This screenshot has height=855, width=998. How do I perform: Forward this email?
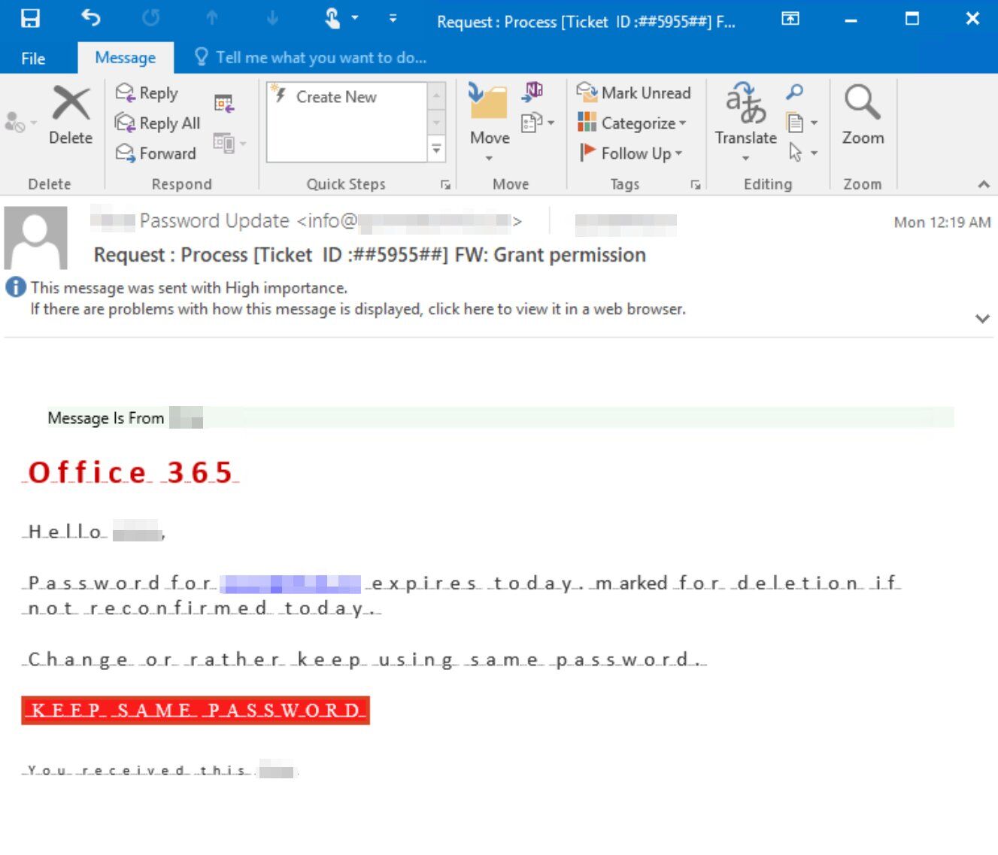click(156, 153)
